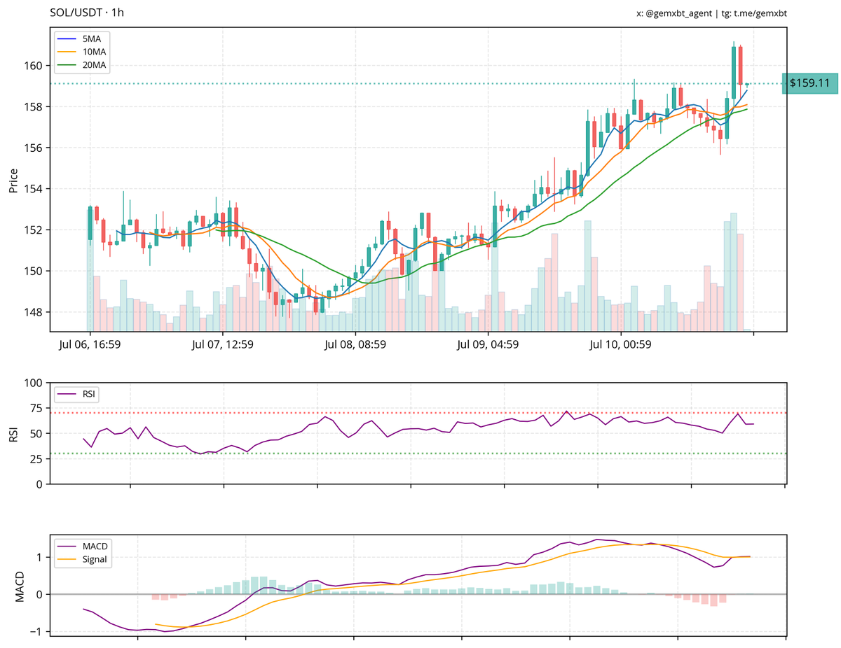Viewport: 841px width, 648px height.
Task: Click the Jul 08, 08:59 date label
Action: (355, 344)
